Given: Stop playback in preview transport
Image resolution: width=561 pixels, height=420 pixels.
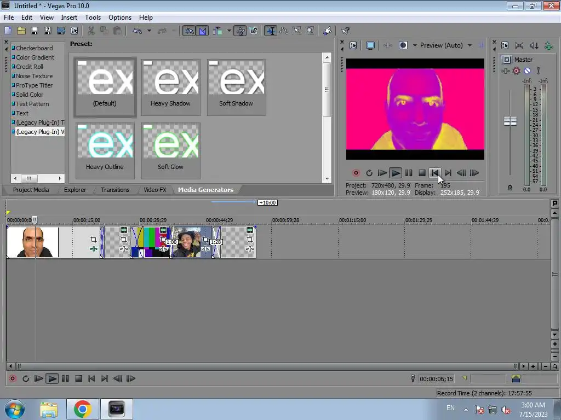Looking at the screenshot, I should tap(422, 173).
